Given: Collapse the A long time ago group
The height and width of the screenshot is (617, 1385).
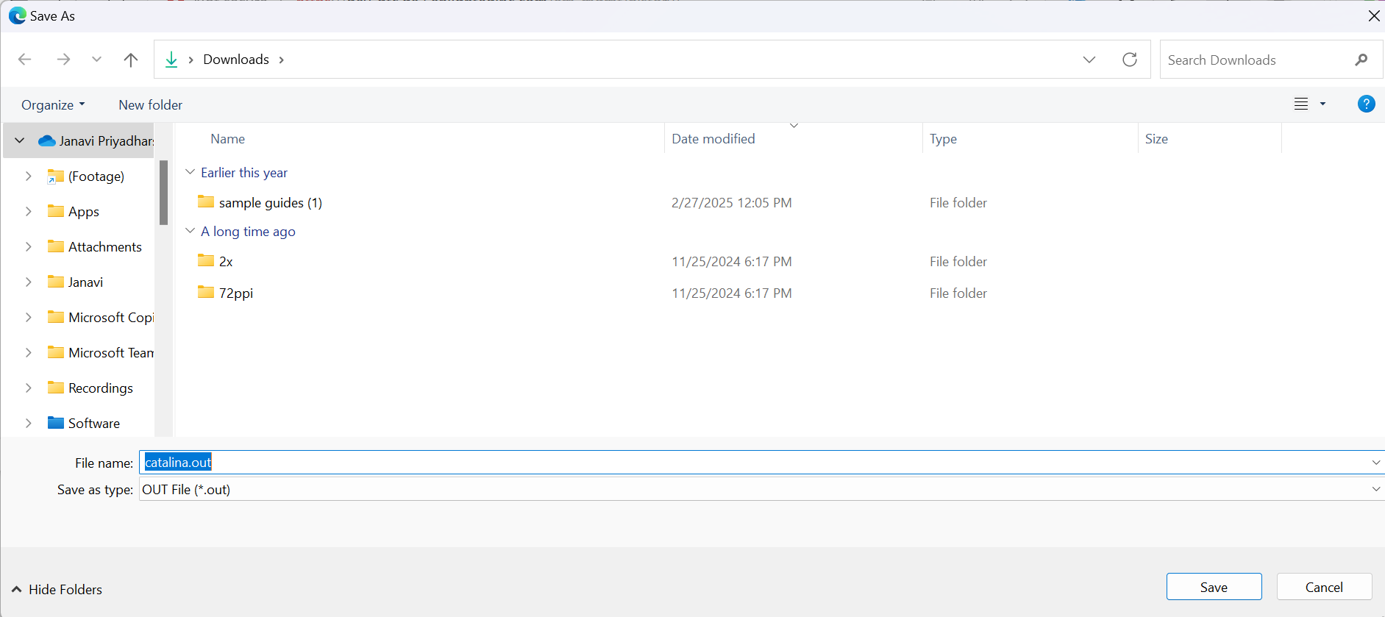Looking at the screenshot, I should point(190,231).
